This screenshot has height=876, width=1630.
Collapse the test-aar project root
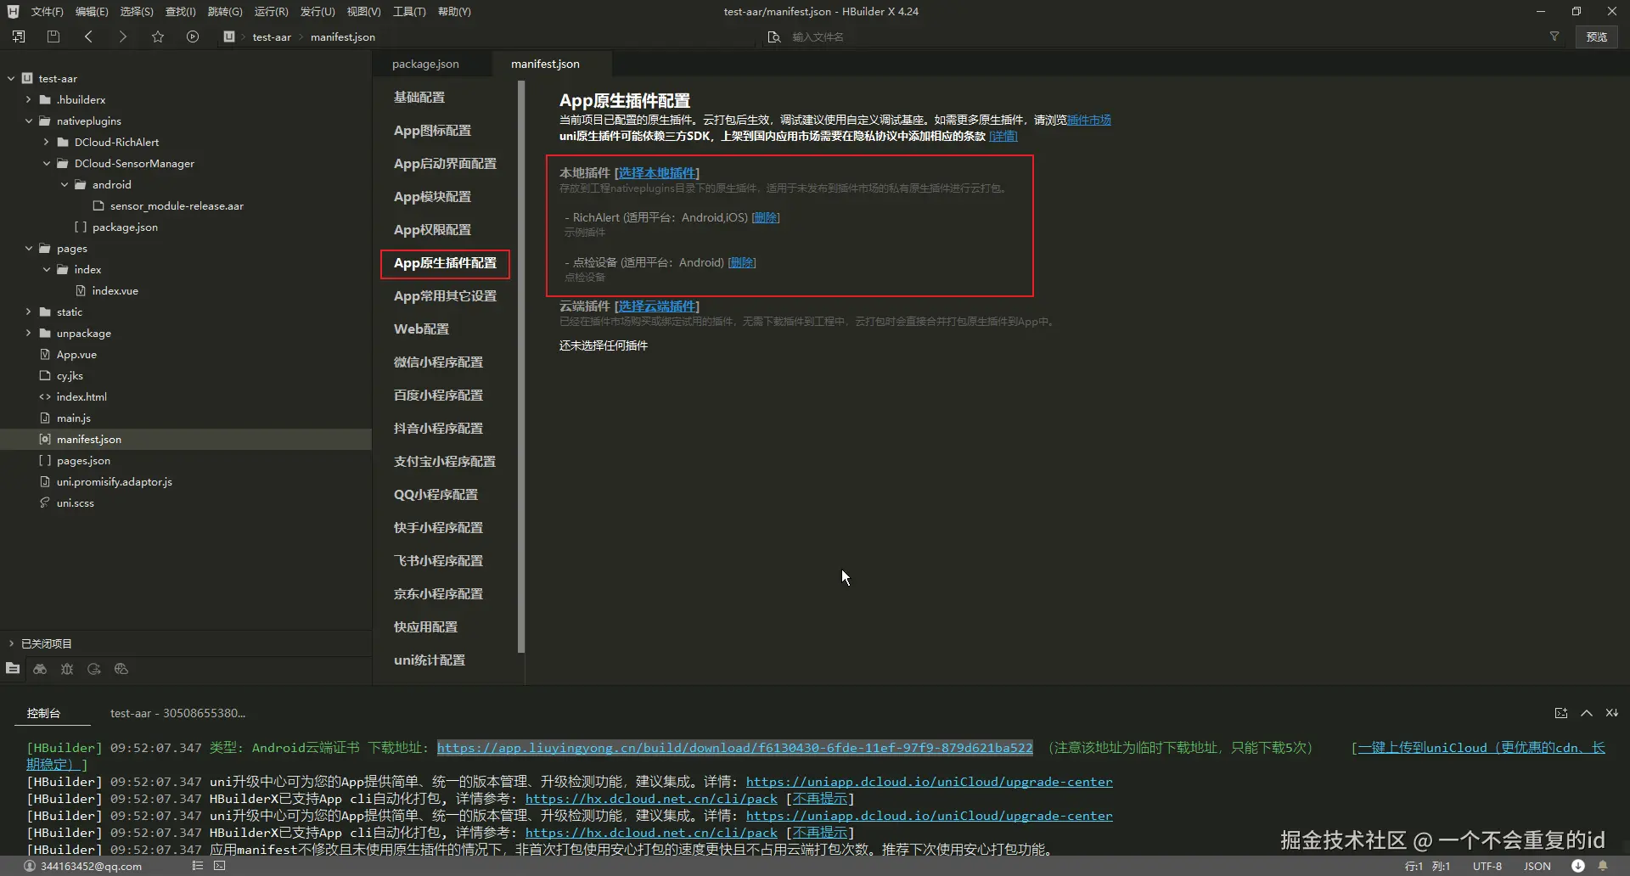pos(11,78)
